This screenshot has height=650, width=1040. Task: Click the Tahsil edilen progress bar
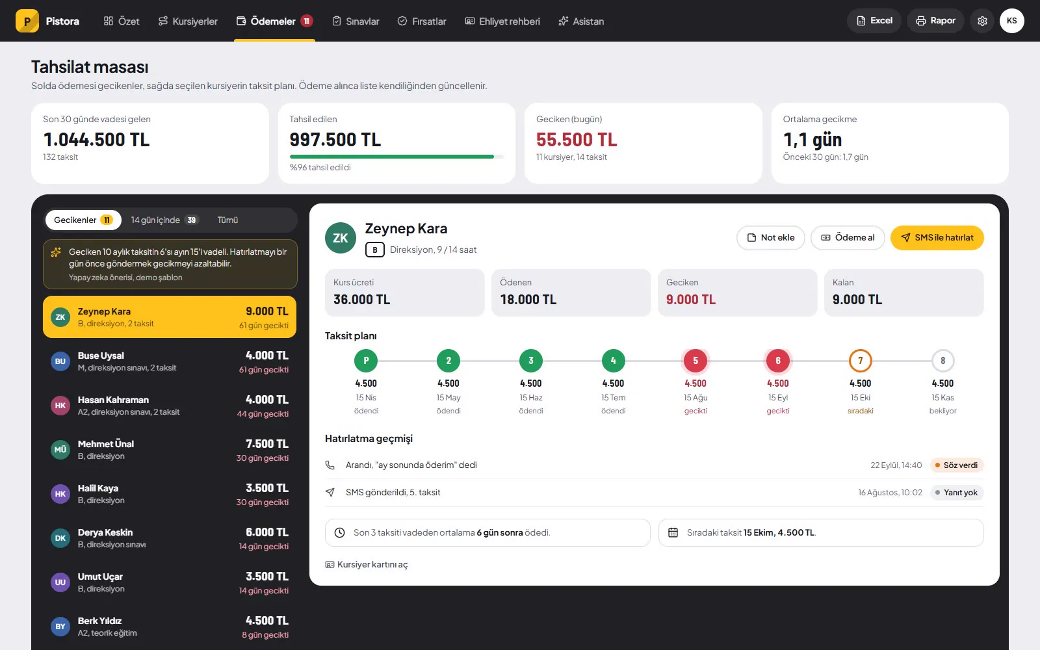tap(396, 157)
